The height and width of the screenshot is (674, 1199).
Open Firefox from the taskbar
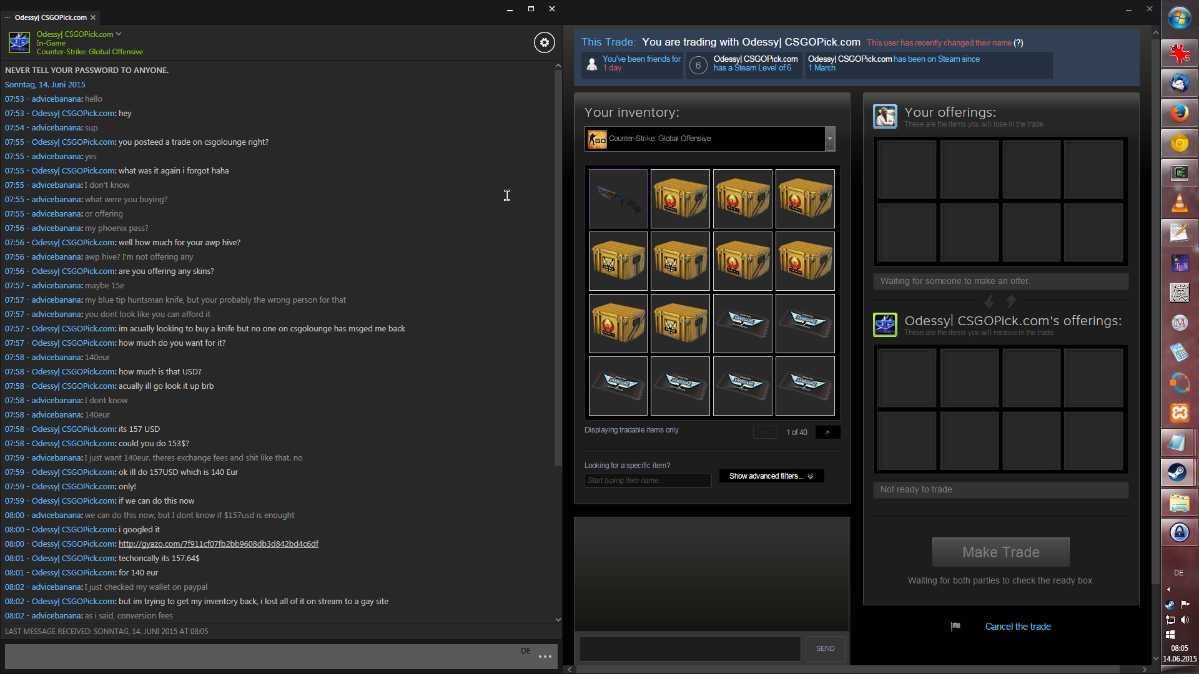pos(1179,113)
